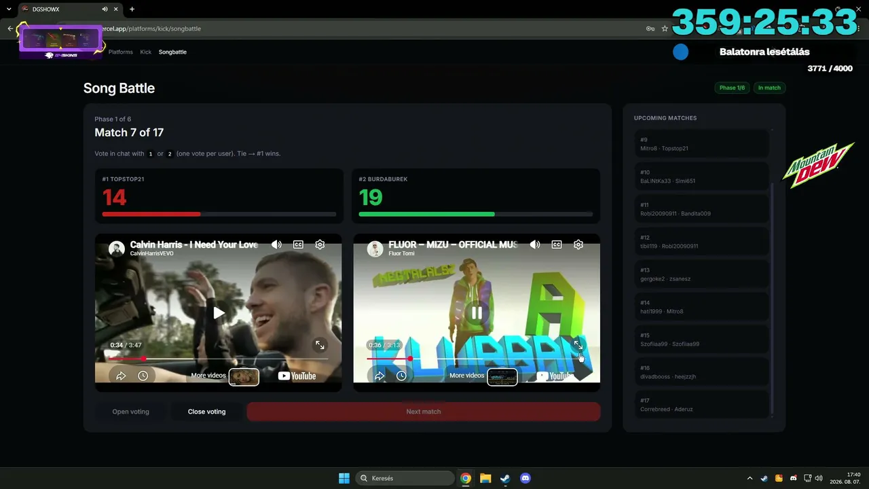Screen dimensions: 869x489
Task: Open the Windows Start menu
Action: 344,478
